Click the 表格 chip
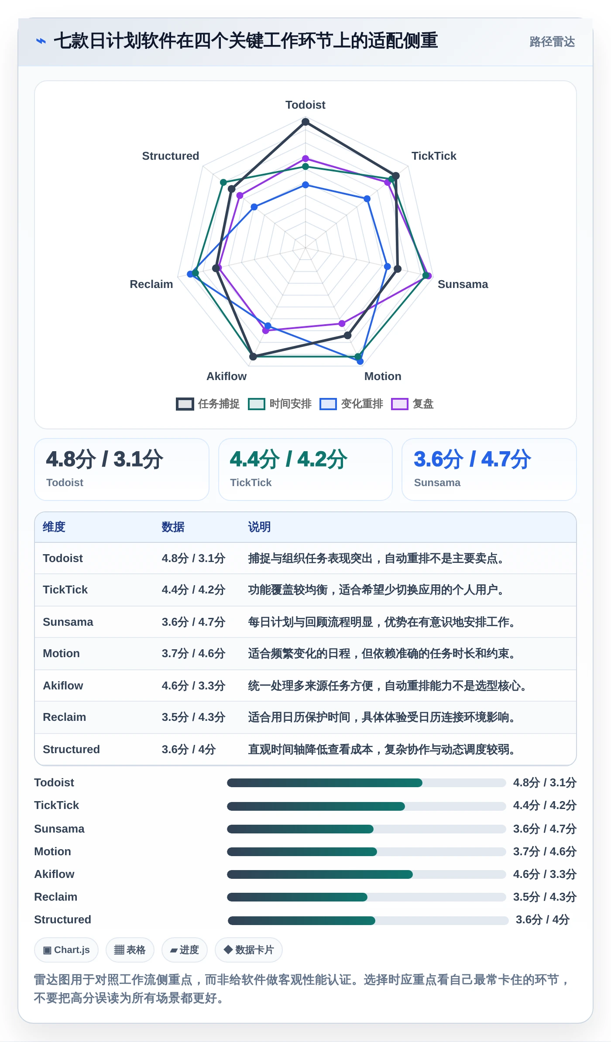This screenshot has width=611, height=1042. click(130, 950)
